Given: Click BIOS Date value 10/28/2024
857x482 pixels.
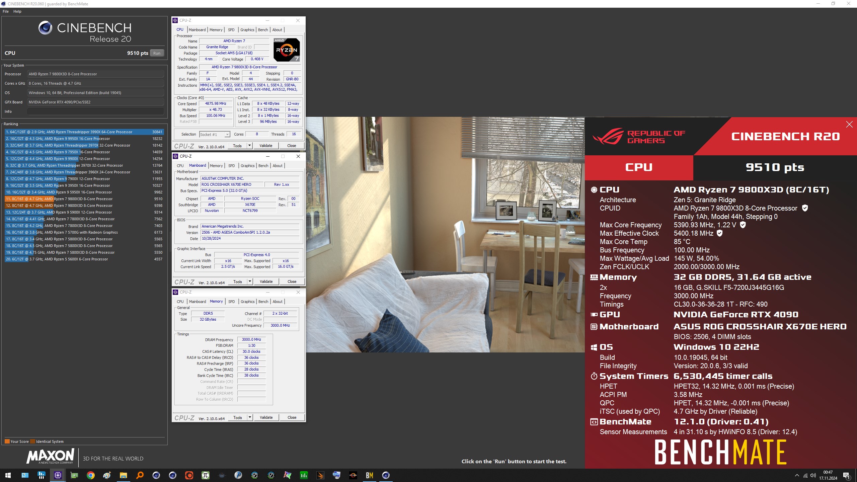Looking at the screenshot, I should click(x=250, y=239).
